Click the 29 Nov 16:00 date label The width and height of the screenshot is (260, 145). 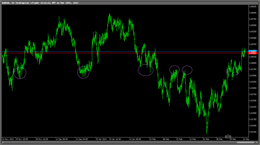(42, 139)
